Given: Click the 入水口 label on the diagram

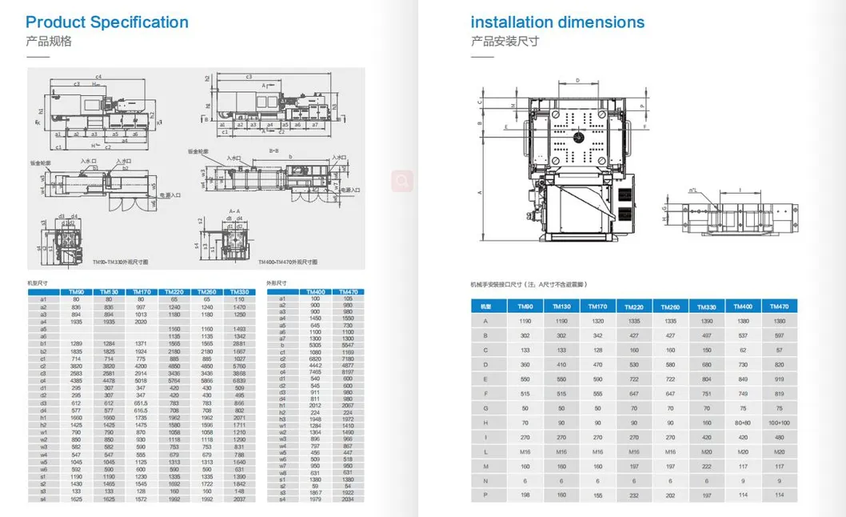Looking at the screenshot, I should click(89, 159).
